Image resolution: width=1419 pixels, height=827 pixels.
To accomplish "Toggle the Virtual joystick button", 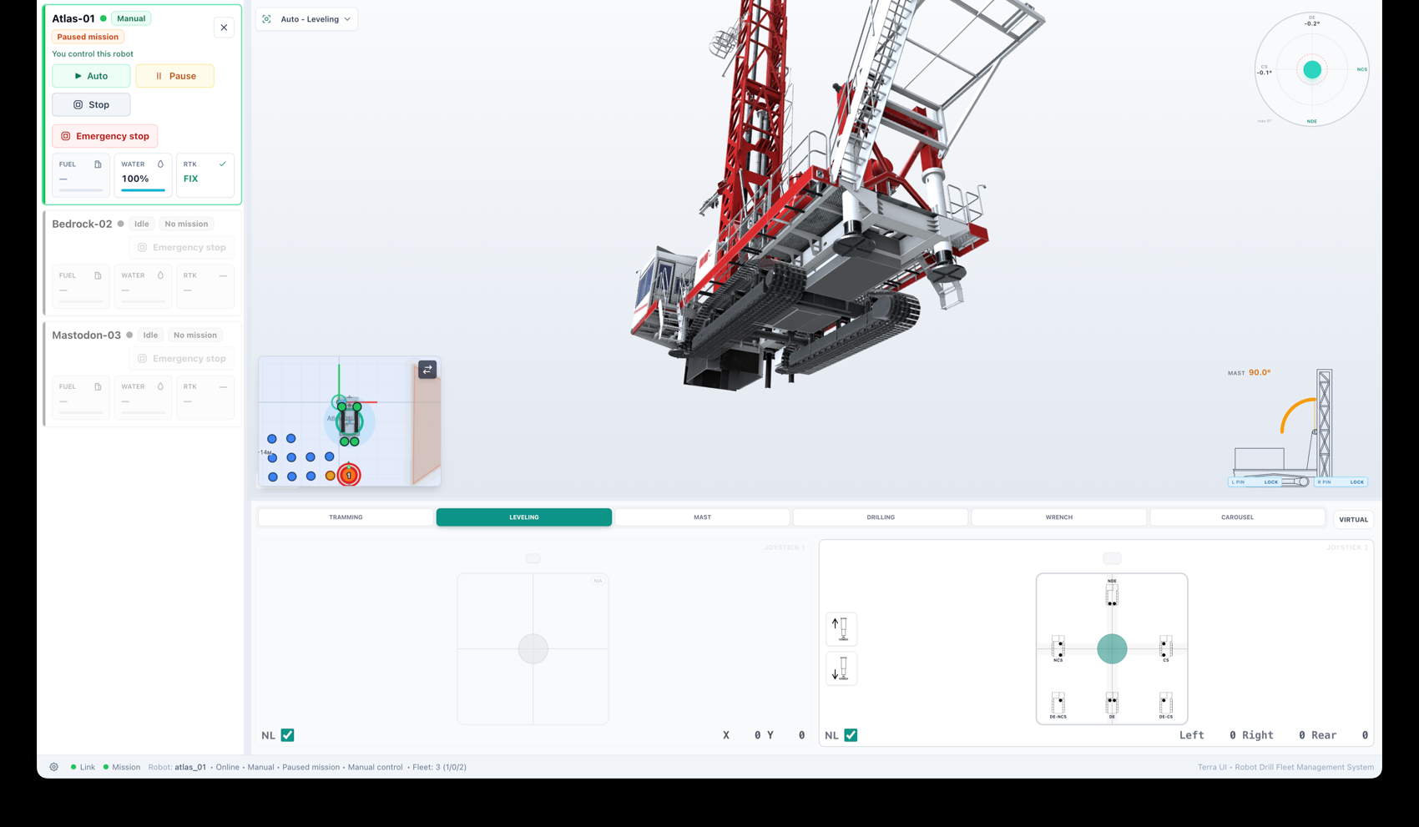I will pyautogui.click(x=1353, y=520).
